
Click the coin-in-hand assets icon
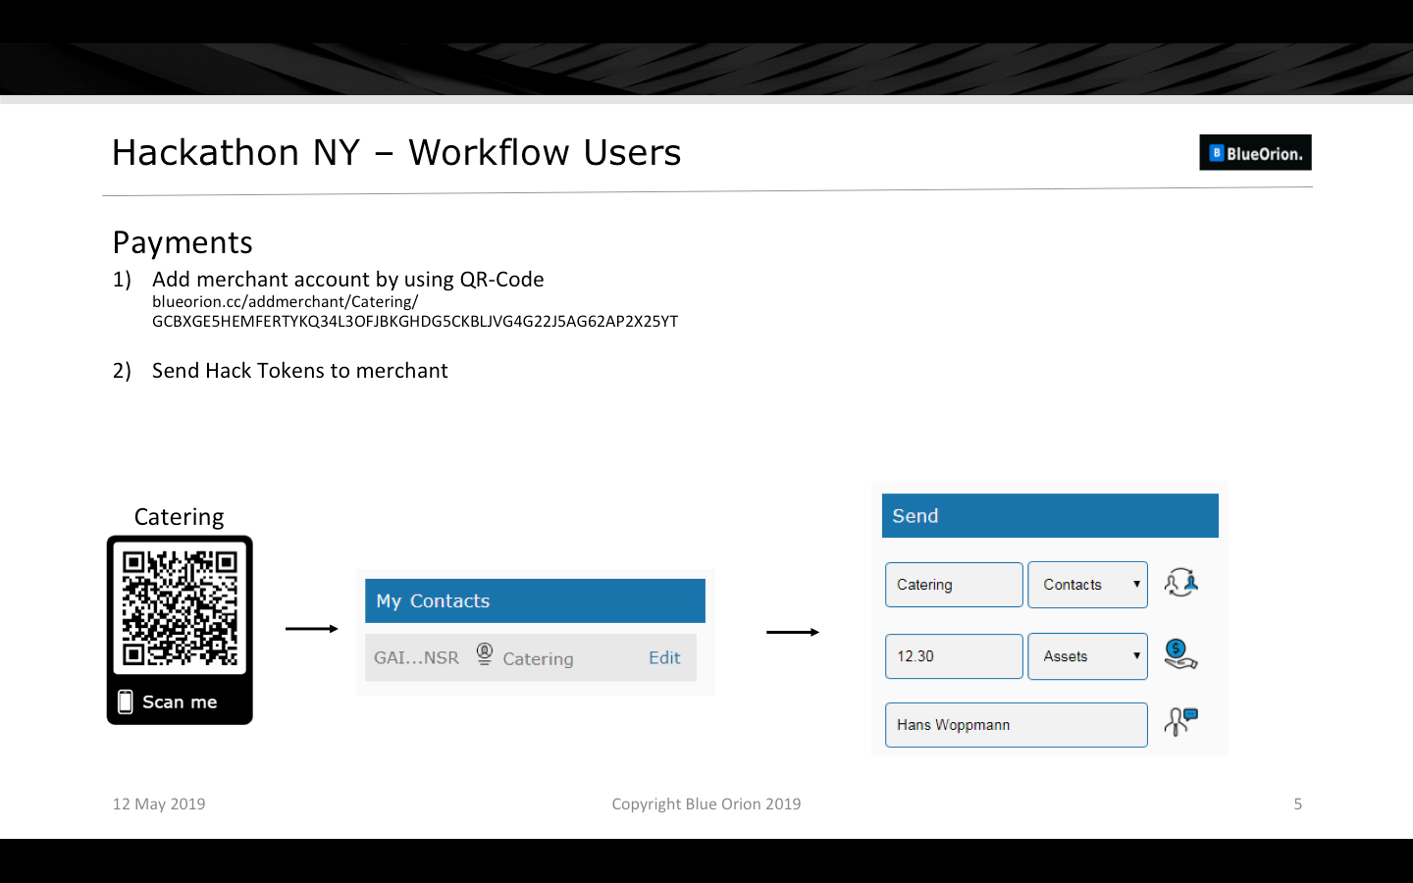(1180, 654)
